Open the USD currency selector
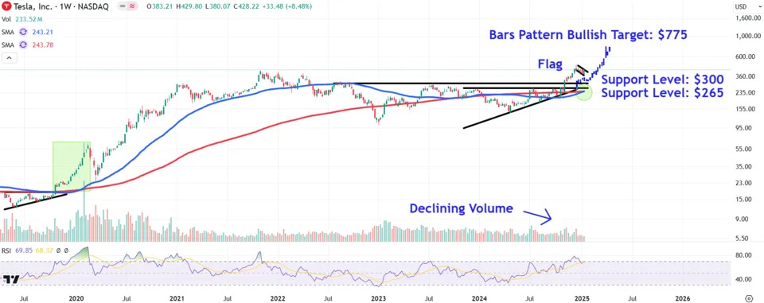Image resolution: width=764 pixels, height=303 pixels. 741,6
